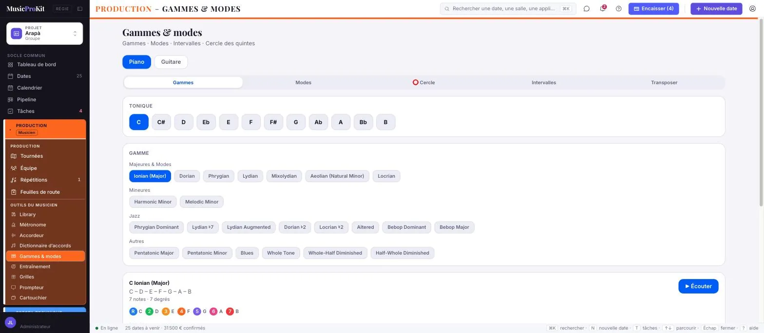Choose the Aeolian (Natural Minor) scale

337,176
